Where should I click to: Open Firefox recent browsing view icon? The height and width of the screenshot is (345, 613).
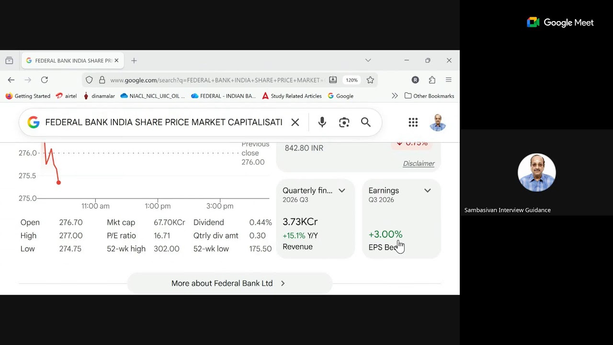[x=9, y=60]
